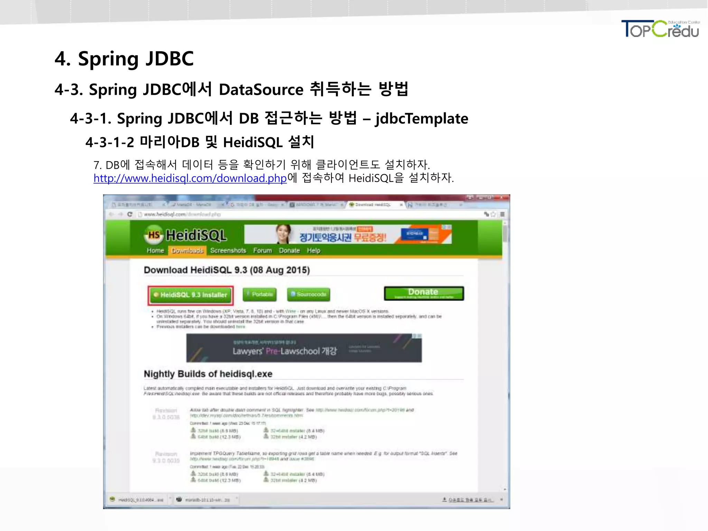
Task: Open the previous installers 'here' link
Action: [240, 327]
